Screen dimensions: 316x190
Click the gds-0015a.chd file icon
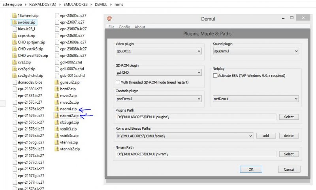pos(57,75)
